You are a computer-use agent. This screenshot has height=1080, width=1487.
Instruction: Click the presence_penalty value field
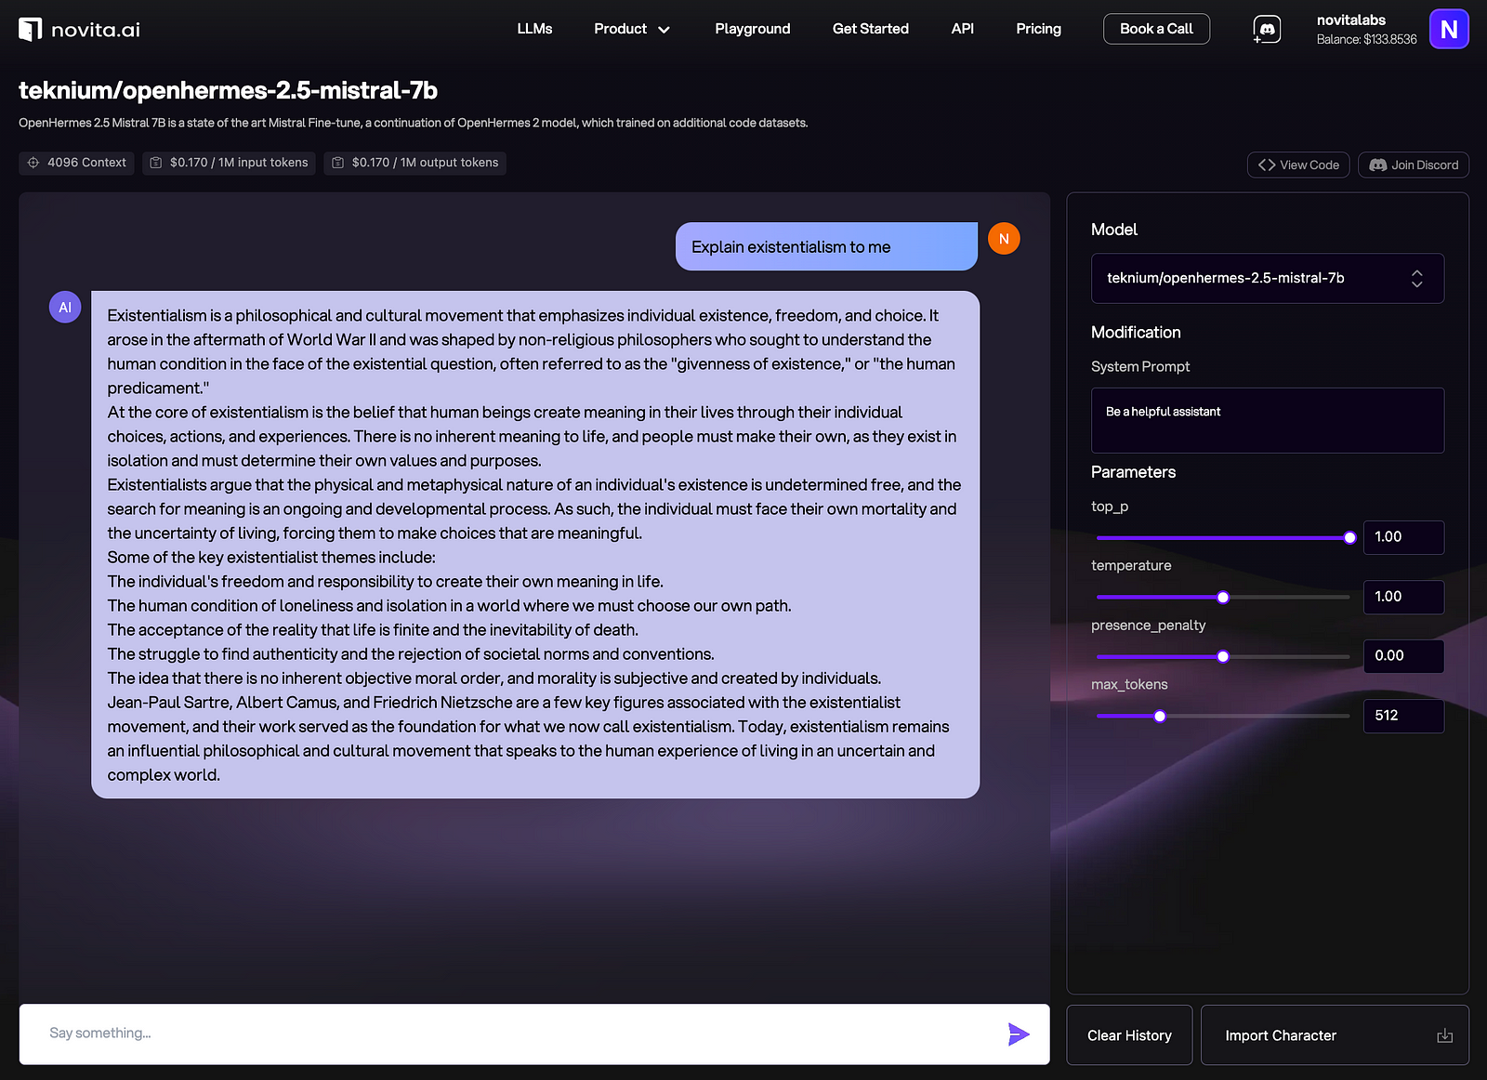(1403, 656)
